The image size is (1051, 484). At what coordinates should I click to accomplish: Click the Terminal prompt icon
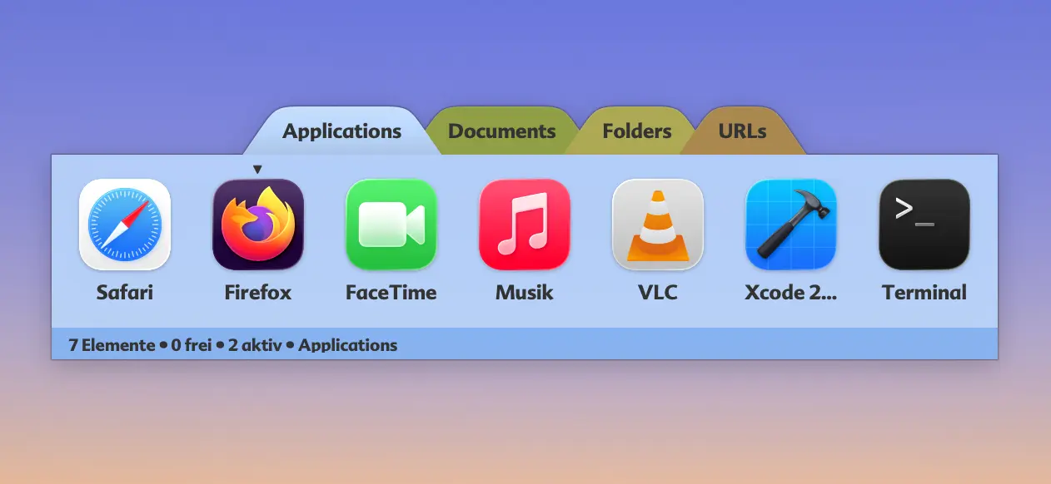tap(924, 225)
